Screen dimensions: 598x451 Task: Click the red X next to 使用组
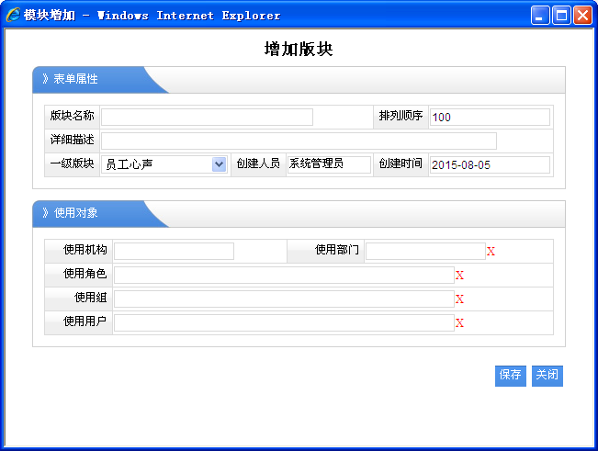[459, 299]
